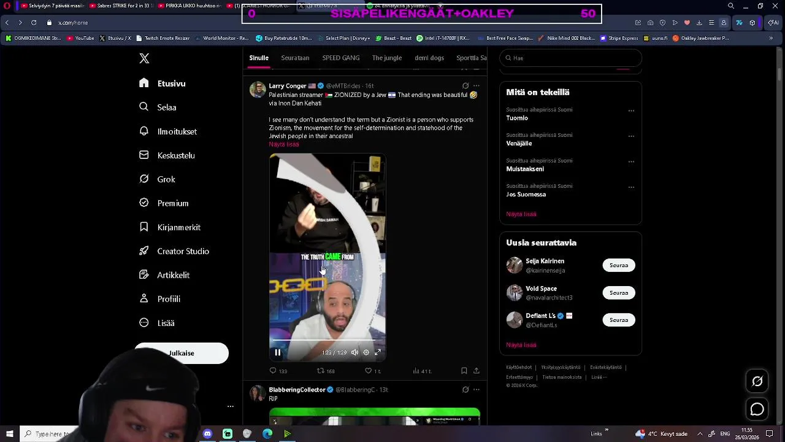
Task: Go back in the browser
Action: (x=7, y=23)
